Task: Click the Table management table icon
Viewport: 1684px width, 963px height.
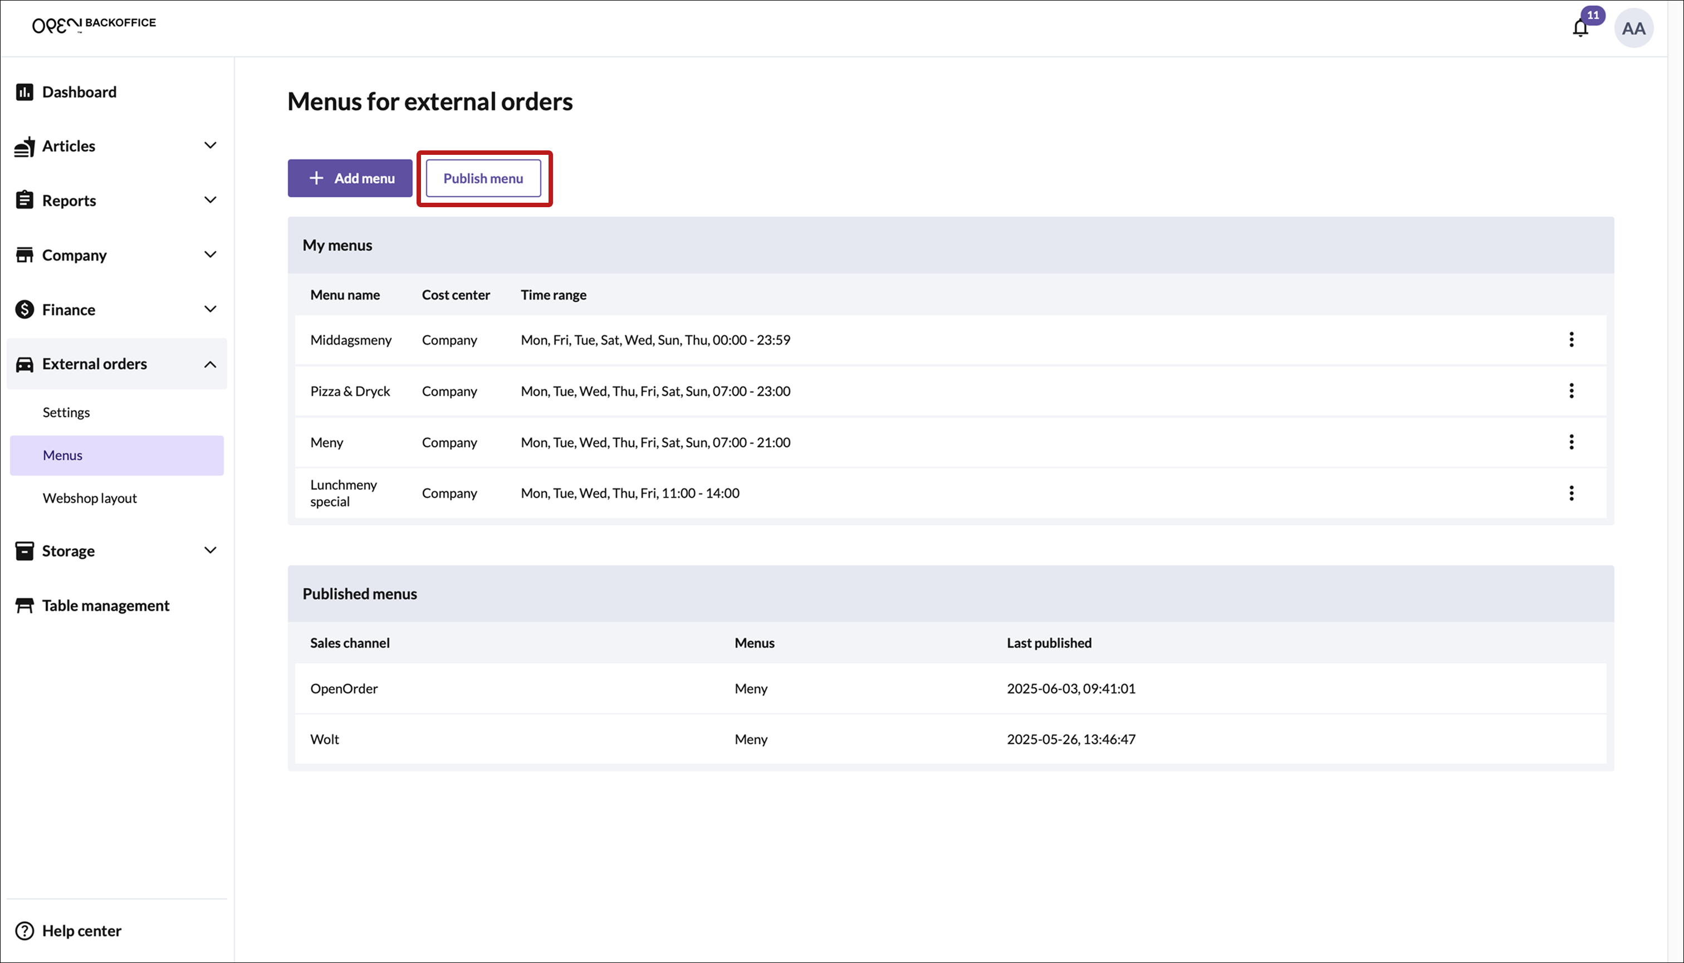Action: point(25,605)
